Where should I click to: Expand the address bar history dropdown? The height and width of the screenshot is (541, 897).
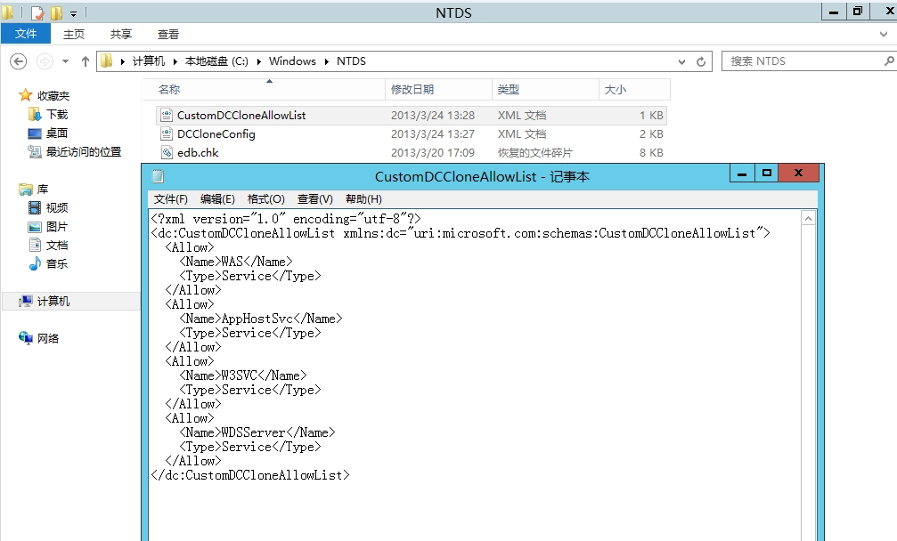click(682, 61)
